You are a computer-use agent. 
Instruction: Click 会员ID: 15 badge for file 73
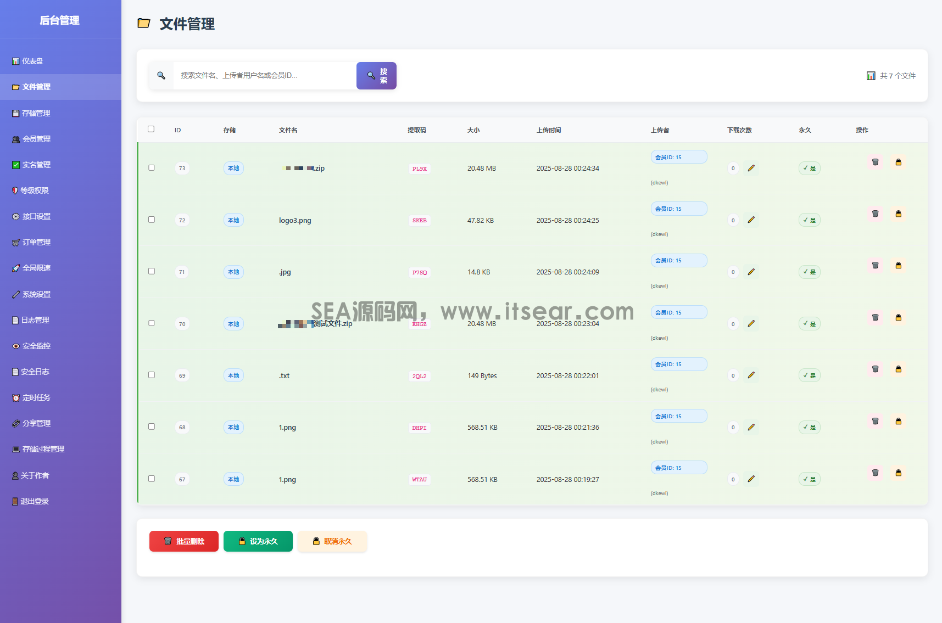pyautogui.click(x=679, y=157)
